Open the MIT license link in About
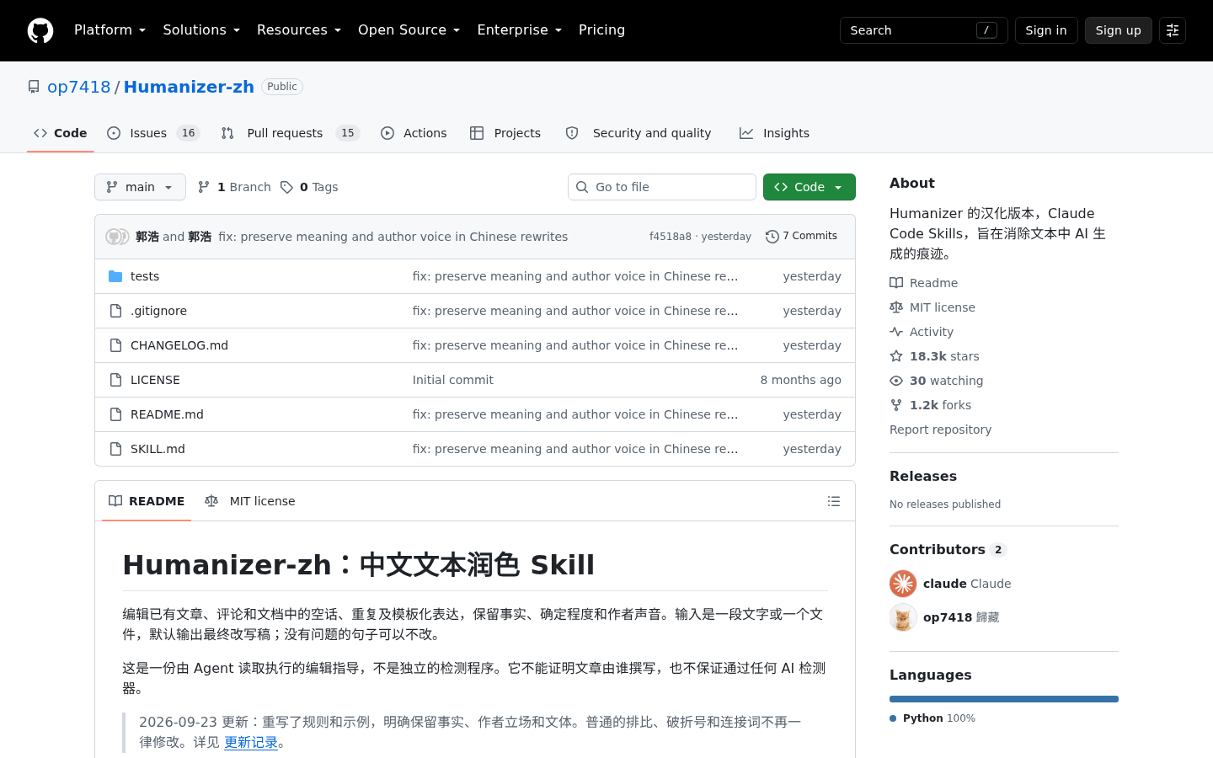The height and width of the screenshot is (758, 1213). [932, 307]
